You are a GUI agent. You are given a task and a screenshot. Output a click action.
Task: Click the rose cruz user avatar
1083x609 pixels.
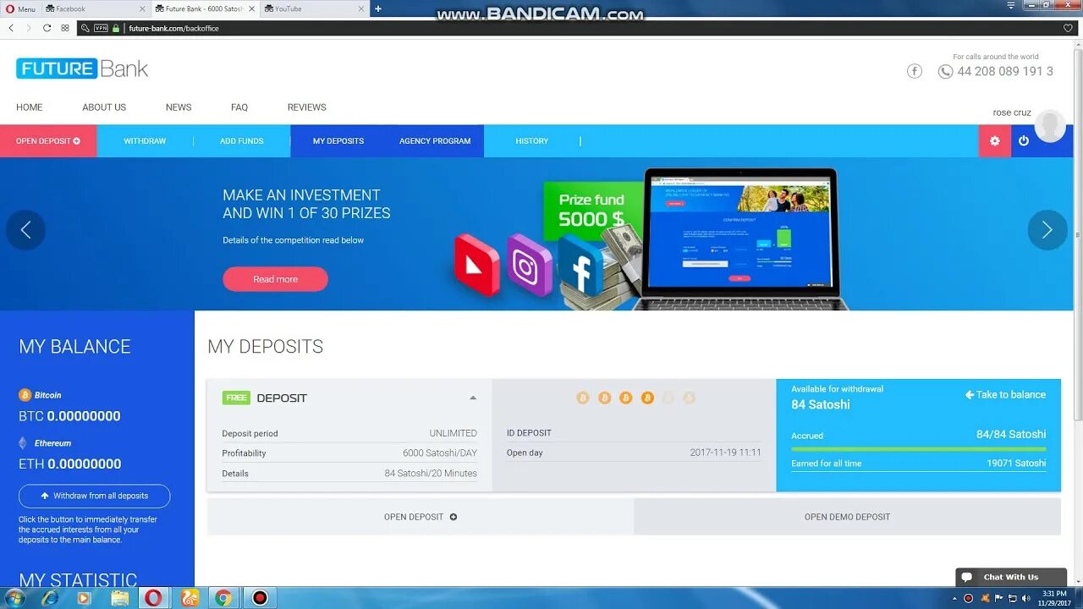click(x=1050, y=125)
